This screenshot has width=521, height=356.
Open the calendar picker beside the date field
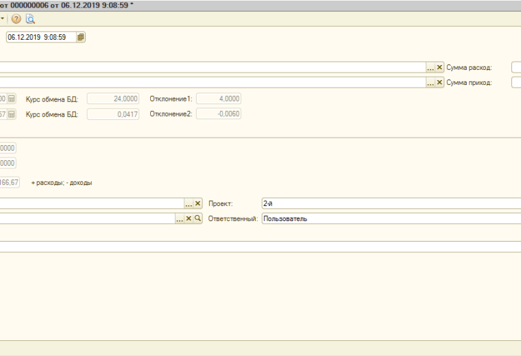coord(81,37)
